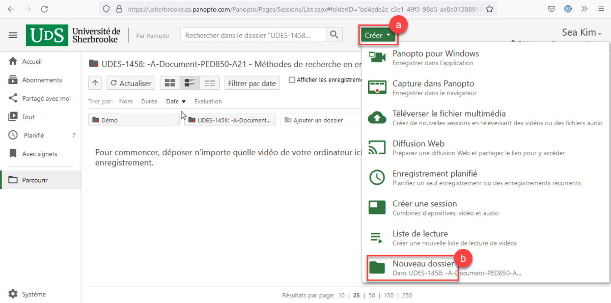The width and height of the screenshot is (611, 303).
Task: Open the hamburger navigation menu
Action: (x=13, y=35)
